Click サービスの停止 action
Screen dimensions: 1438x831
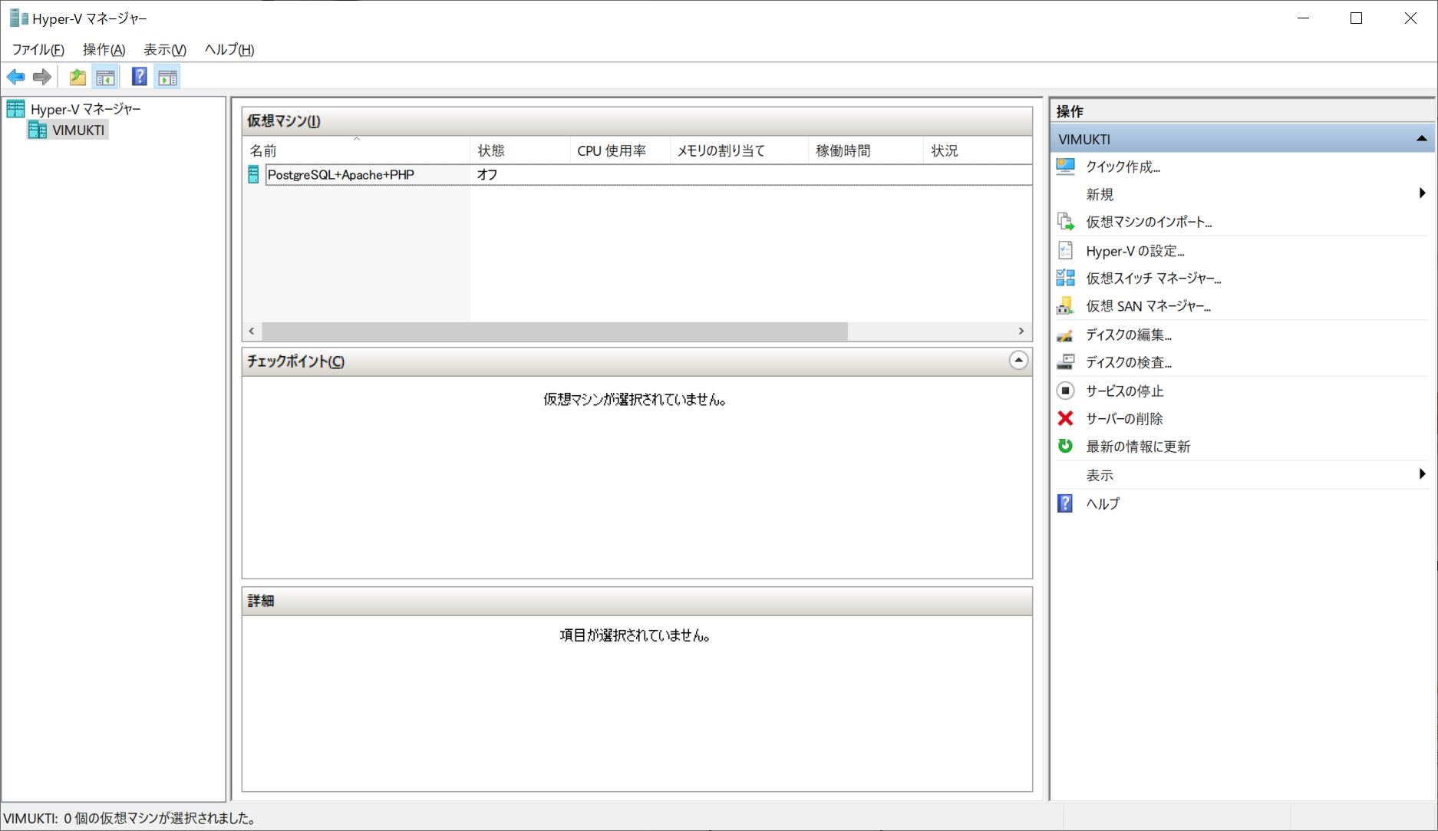click(x=1124, y=391)
